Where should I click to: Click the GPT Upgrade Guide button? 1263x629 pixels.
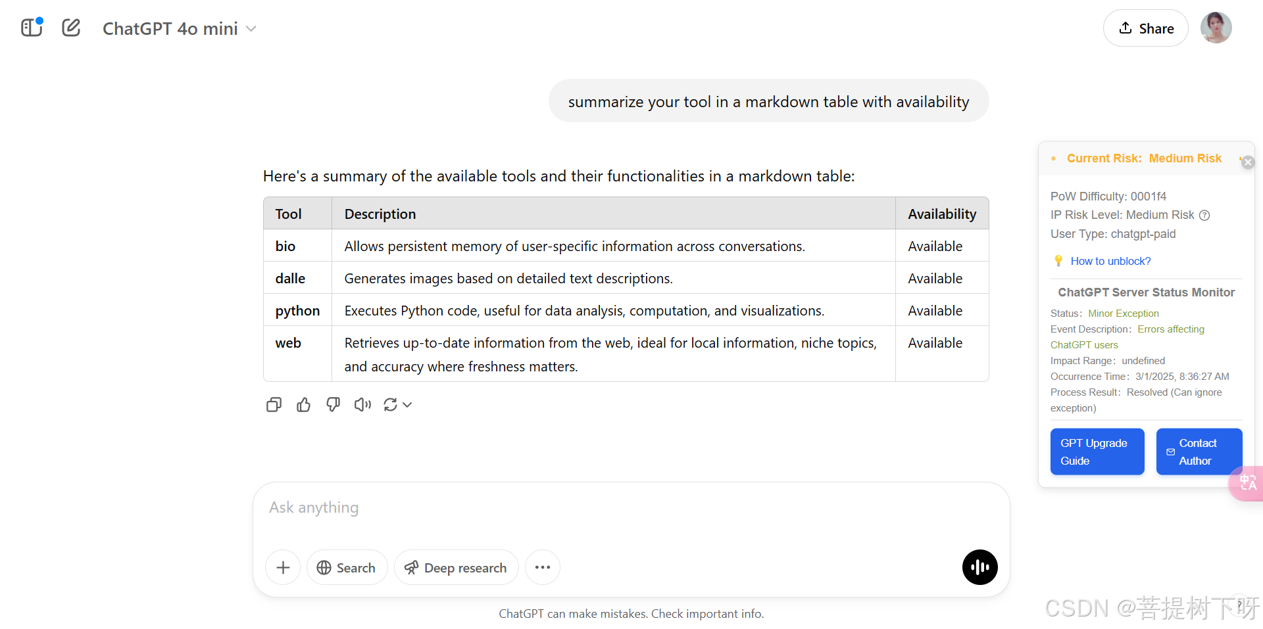point(1097,452)
